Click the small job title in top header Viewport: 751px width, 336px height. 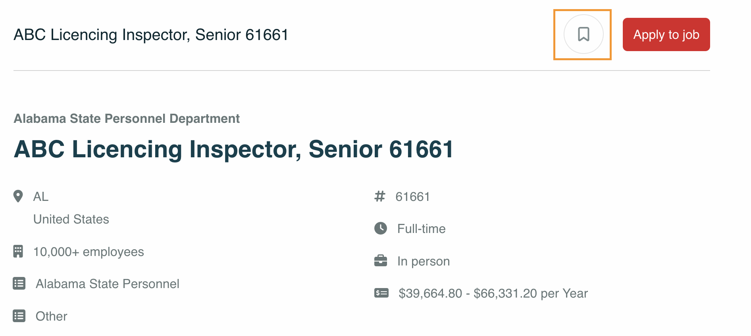click(x=151, y=35)
